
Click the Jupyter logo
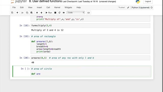coord(19,2)
